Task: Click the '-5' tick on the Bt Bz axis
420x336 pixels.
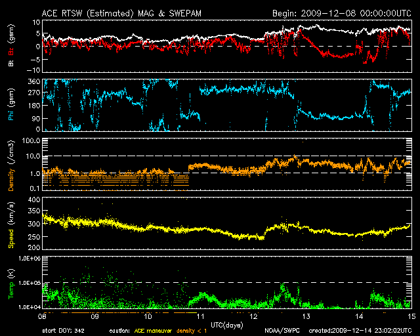Action: click(x=35, y=59)
